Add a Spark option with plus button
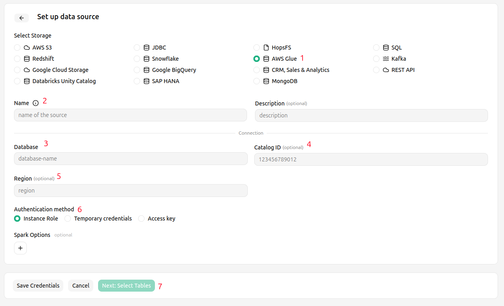This screenshot has height=306, width=504. click(x=20, y=248)
